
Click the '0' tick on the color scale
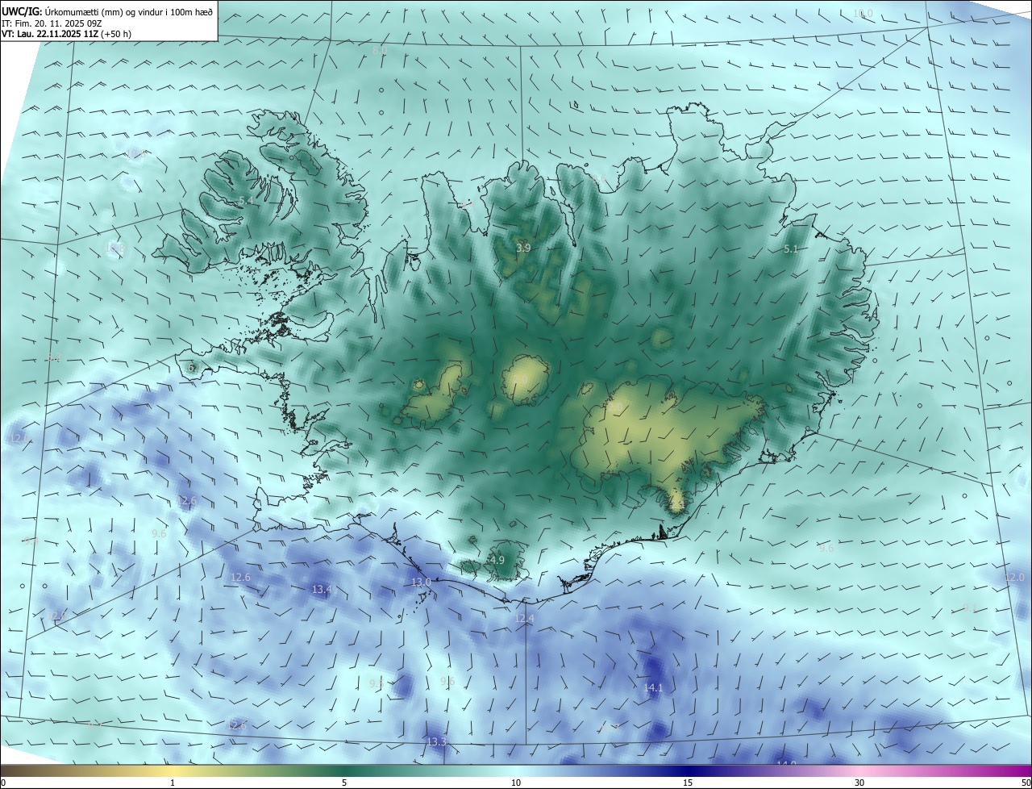tap(3, 783)
